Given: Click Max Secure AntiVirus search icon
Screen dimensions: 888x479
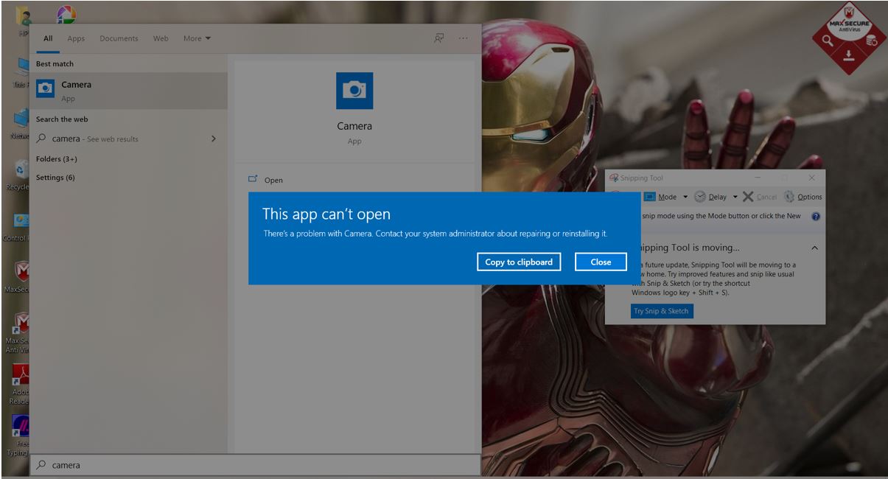Looking at the screenshot, I should click(828, 41).
